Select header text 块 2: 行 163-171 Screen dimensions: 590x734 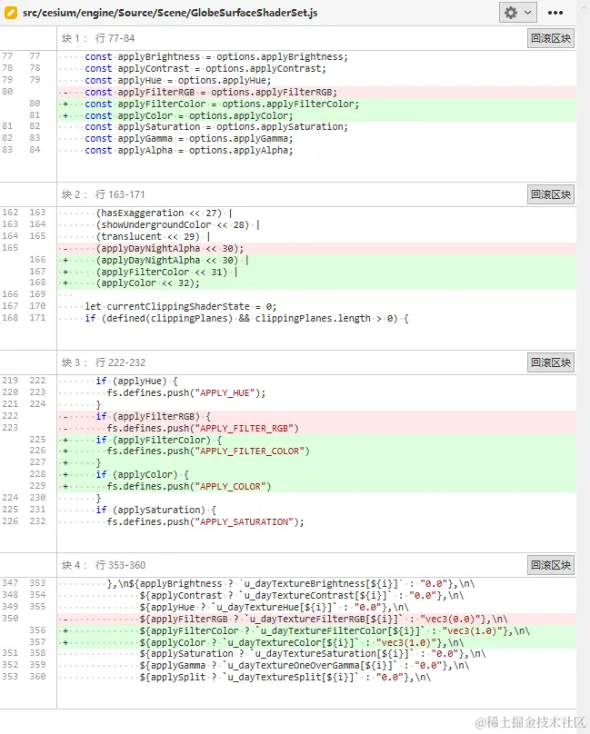click(103, 194)
